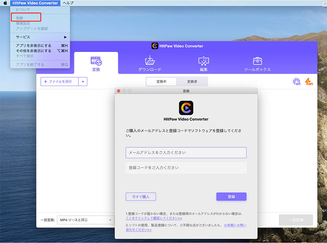Open the 一括変換 format dropdown
The width and height of the screenshot is (327, 243).
click(85, 220)
